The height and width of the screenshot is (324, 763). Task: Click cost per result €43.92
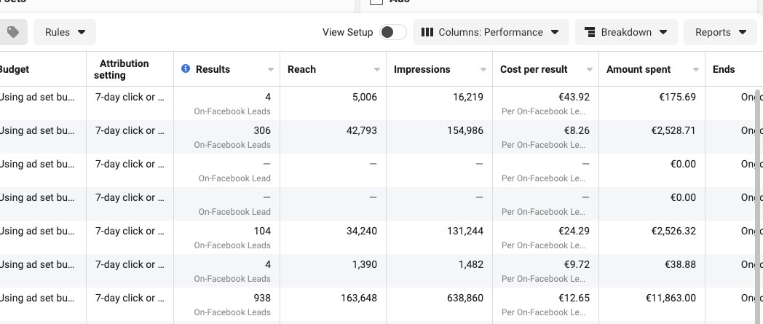point(574,97)
